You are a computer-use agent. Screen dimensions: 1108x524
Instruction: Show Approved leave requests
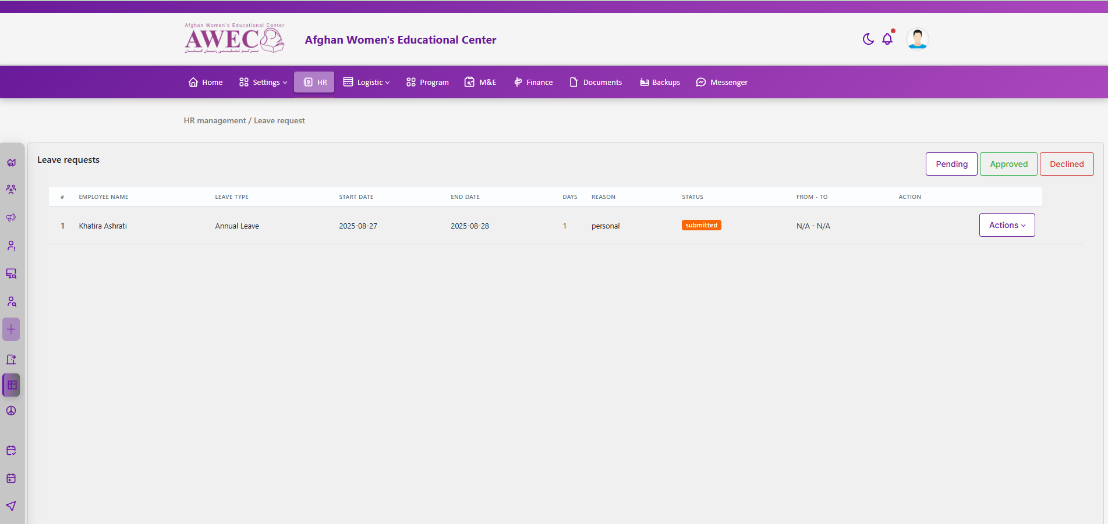point(1008,164)
